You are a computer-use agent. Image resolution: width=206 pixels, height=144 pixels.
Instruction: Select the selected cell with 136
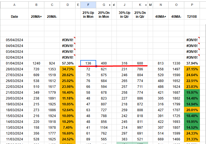coord(88,63)
